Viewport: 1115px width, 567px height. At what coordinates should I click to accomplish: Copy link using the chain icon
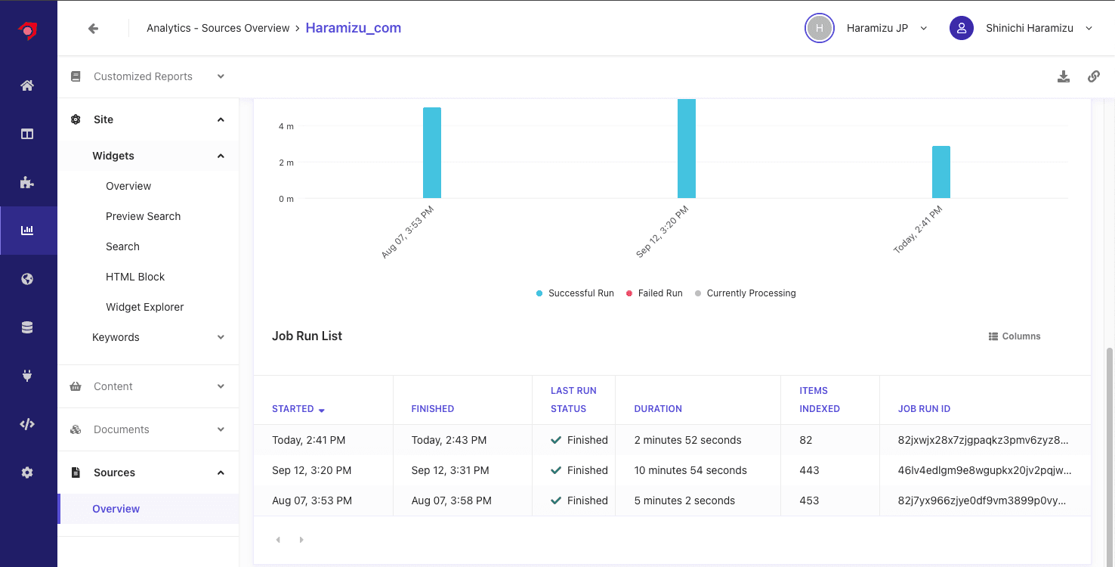[1093, 76]
